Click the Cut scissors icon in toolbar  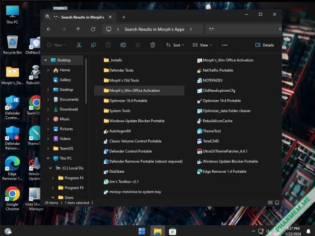coord(79,45)
